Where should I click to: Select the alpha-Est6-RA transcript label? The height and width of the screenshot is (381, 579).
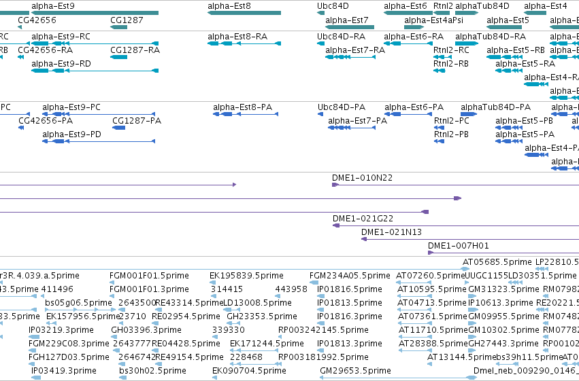[414, 37]
